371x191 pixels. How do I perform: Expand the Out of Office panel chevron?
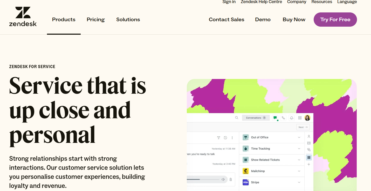coord(300,137)
